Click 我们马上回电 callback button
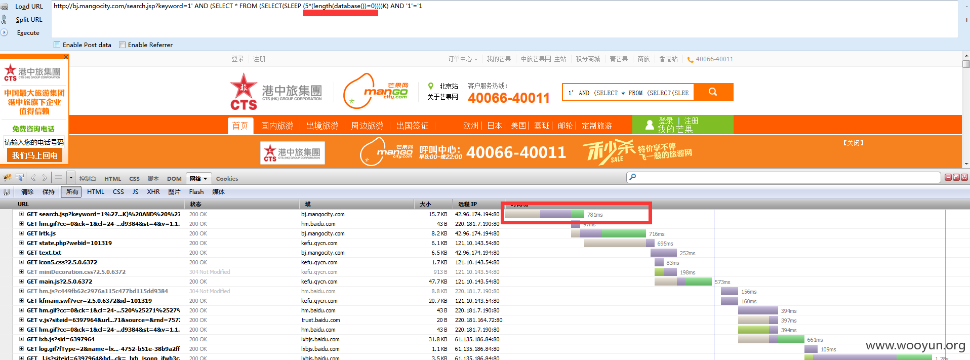This screenshot has height=360, width=970. click(x=34, y=155)
